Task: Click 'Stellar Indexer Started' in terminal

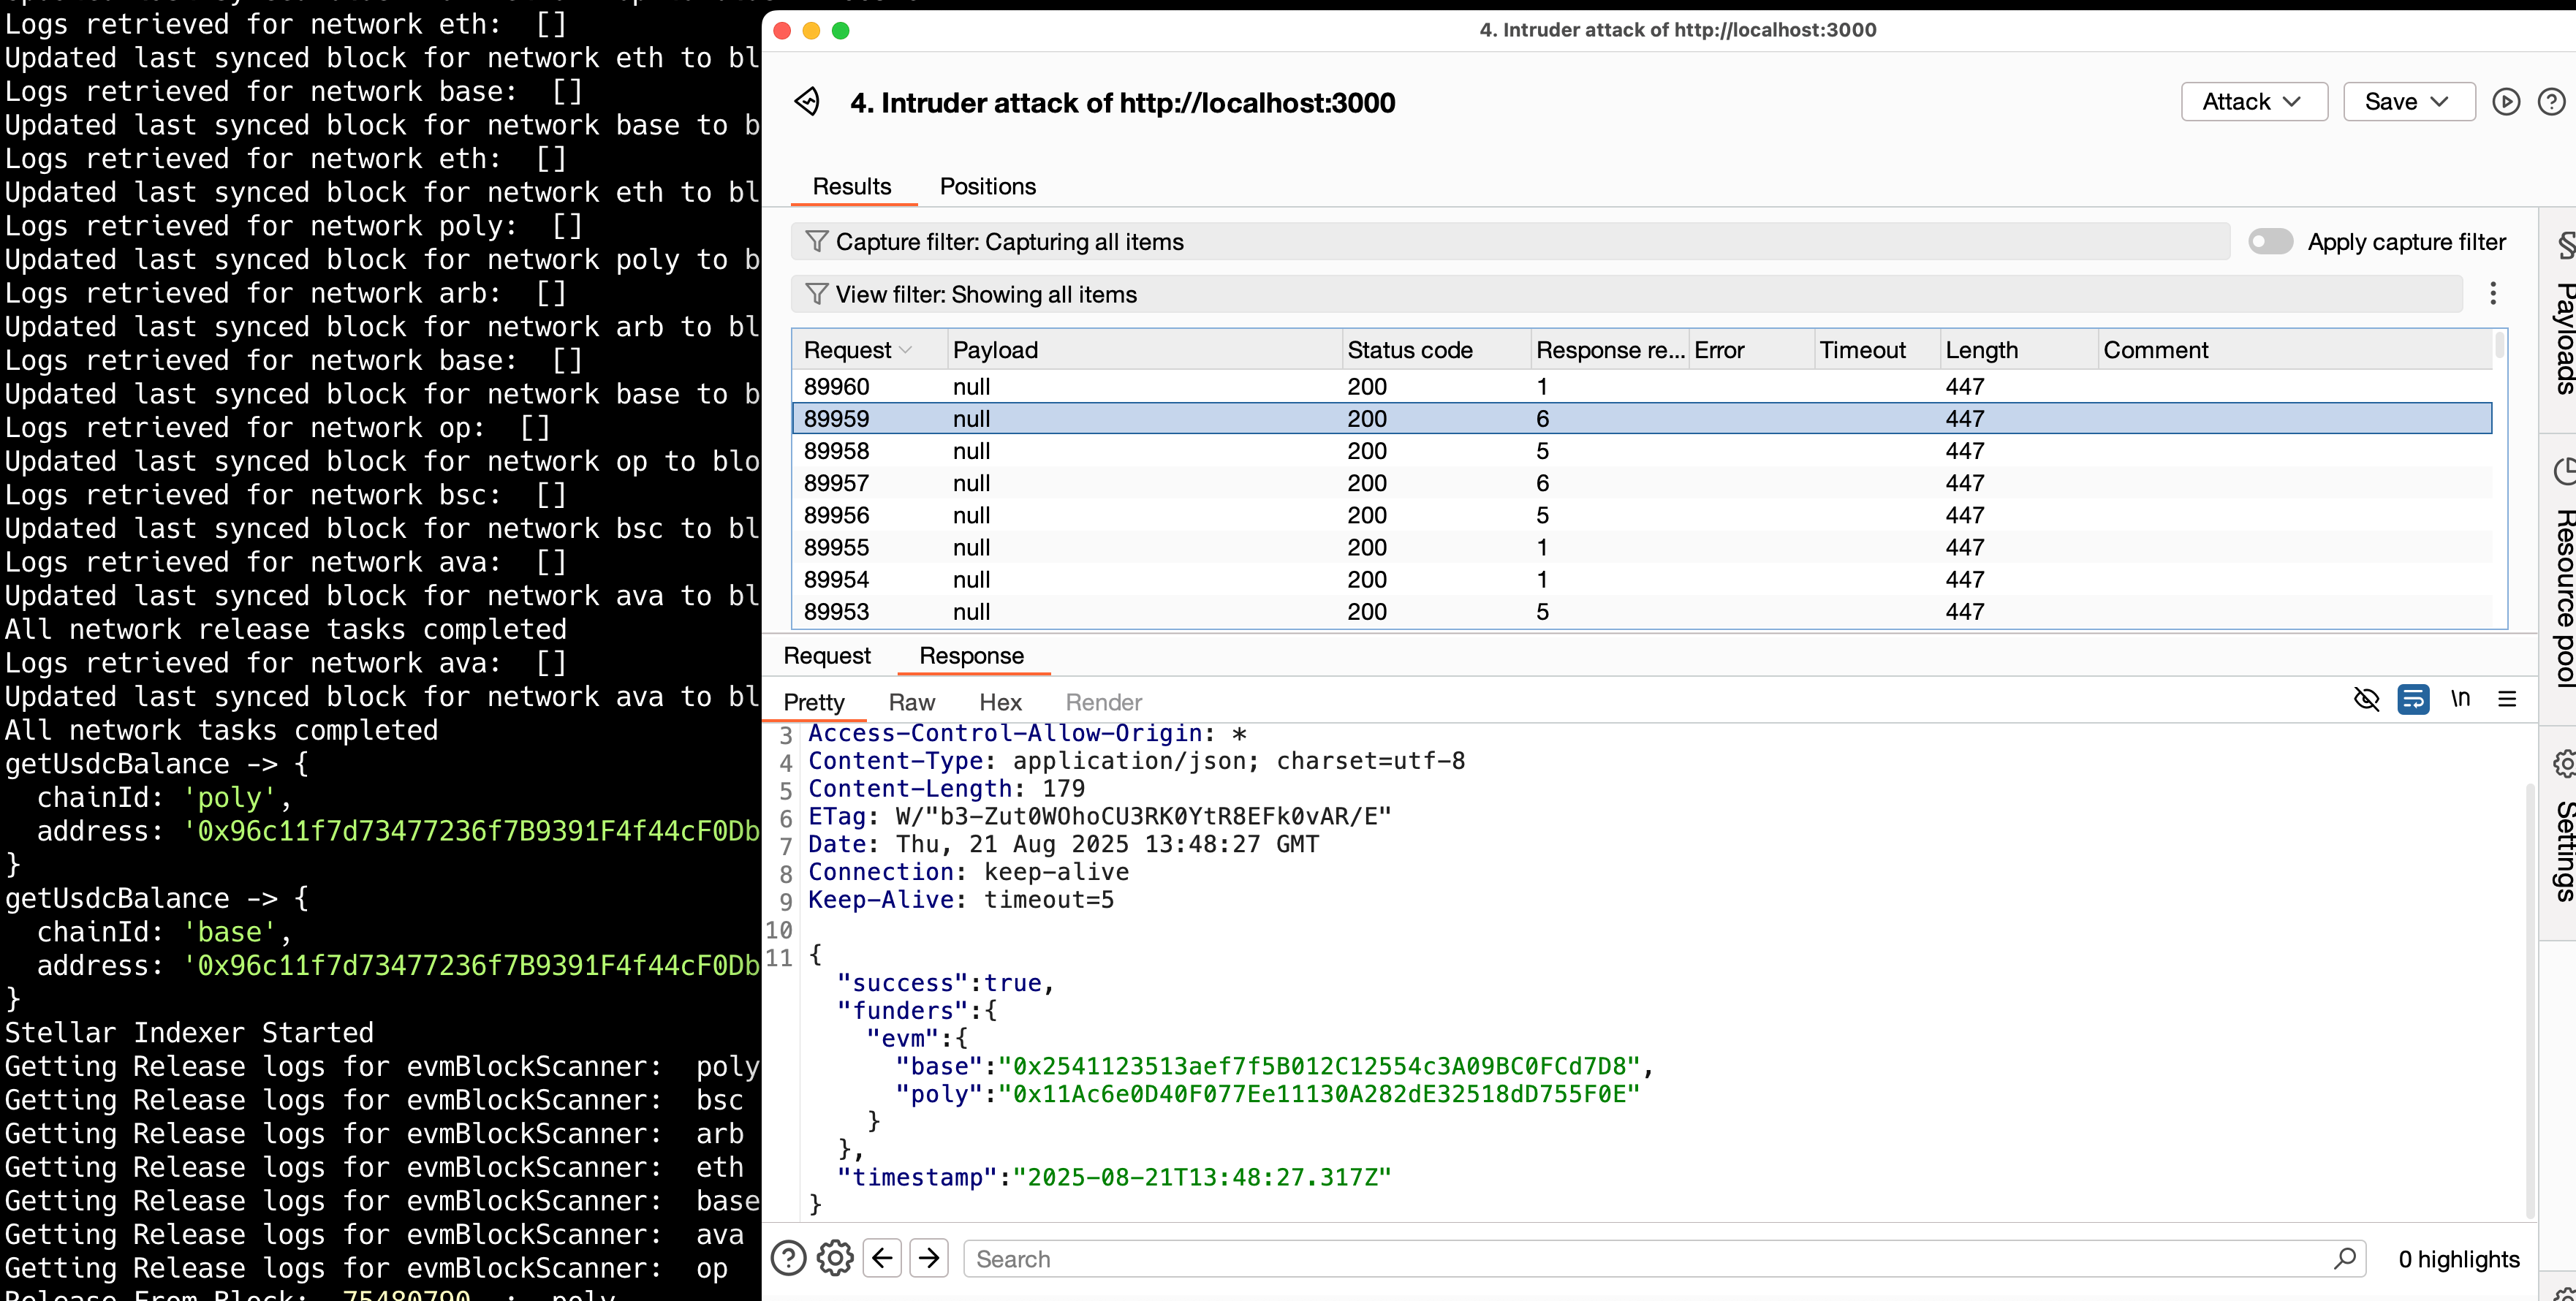Action: pos(189,1032)
